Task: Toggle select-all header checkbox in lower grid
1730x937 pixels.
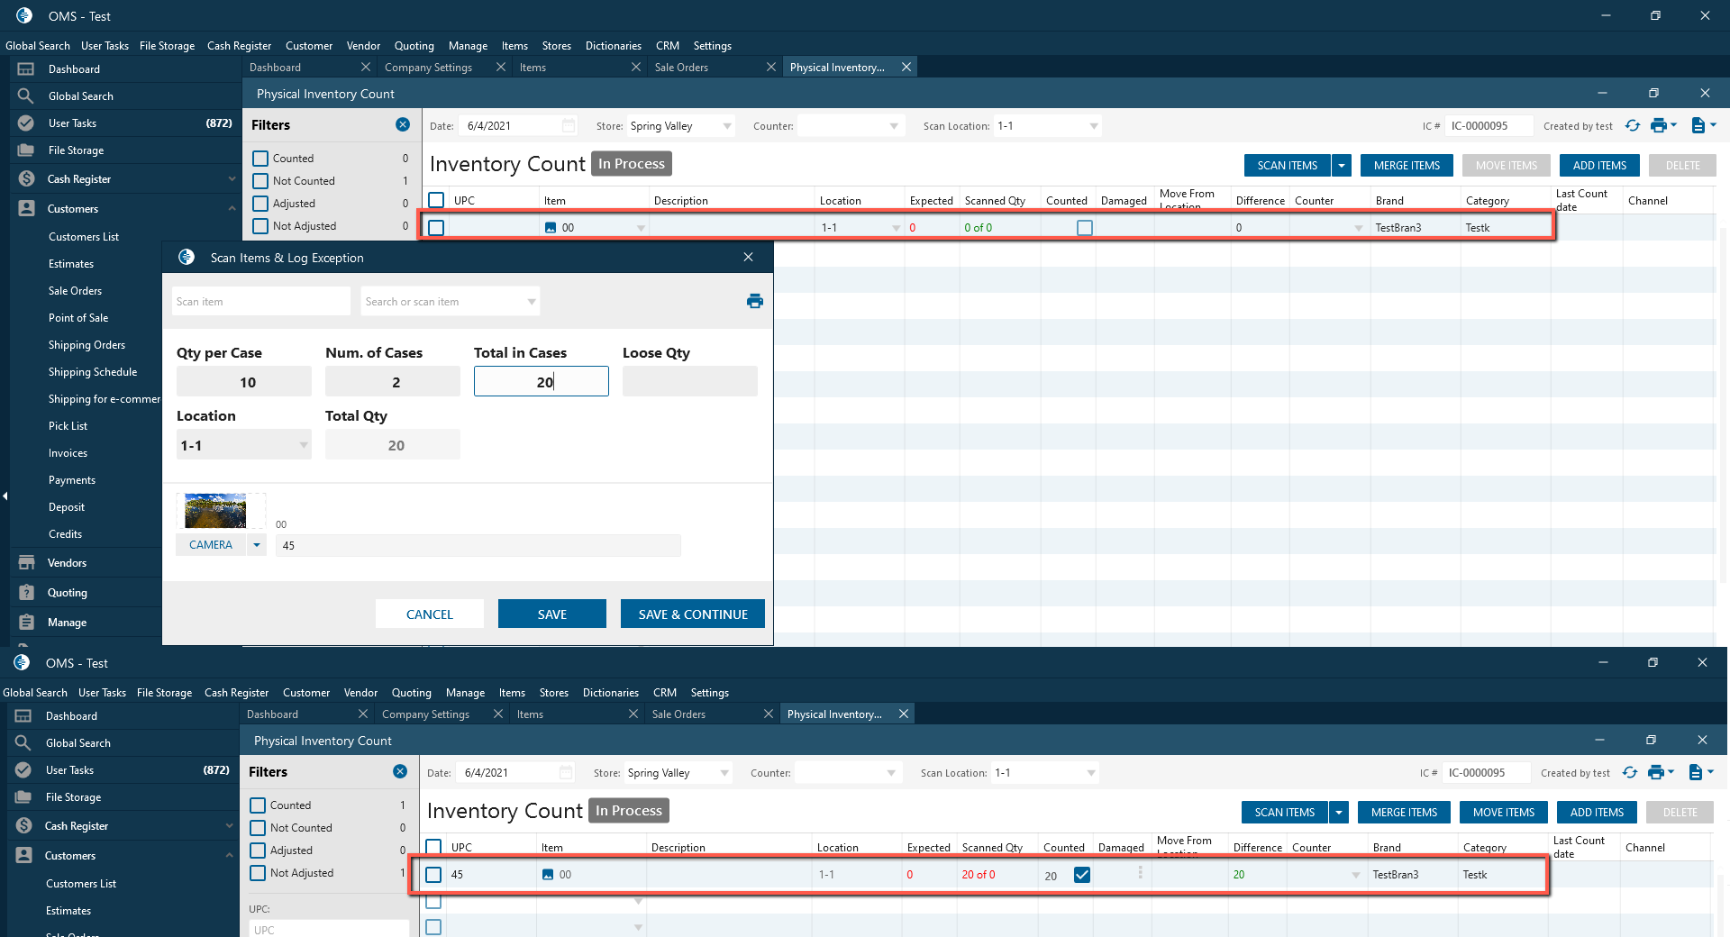Action: (433, 847)
